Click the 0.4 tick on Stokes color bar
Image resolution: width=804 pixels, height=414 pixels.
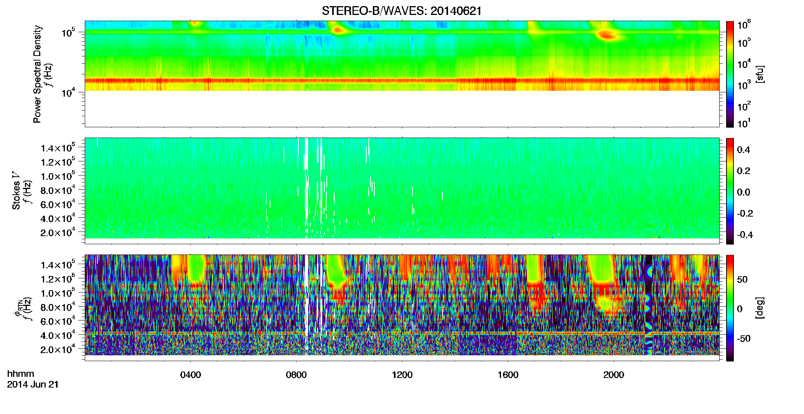[743, 150]
